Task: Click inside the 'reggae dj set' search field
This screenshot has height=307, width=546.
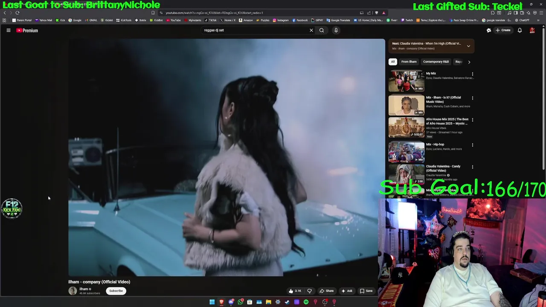Action: [254, 30]
